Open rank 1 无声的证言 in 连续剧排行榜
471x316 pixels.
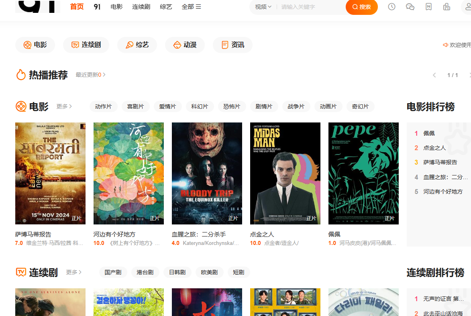click(x=443, y=299)
